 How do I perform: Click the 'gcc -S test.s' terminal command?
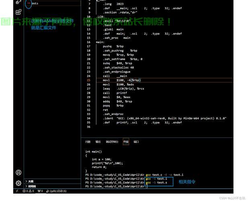[x=156, y=183]
